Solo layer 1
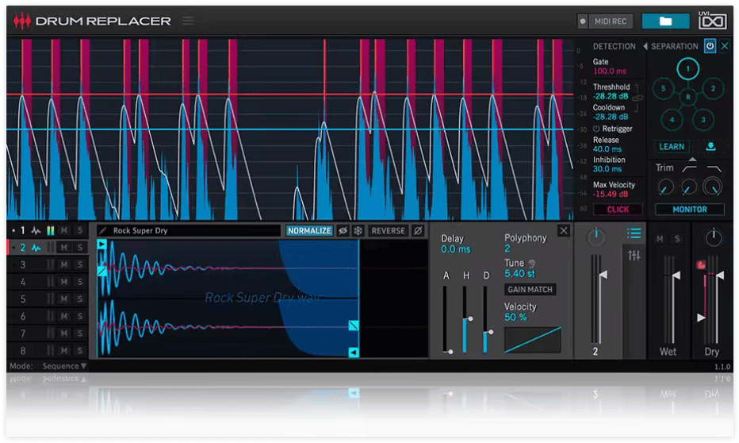Screen dimensions: 739x443 click(79, 231)
